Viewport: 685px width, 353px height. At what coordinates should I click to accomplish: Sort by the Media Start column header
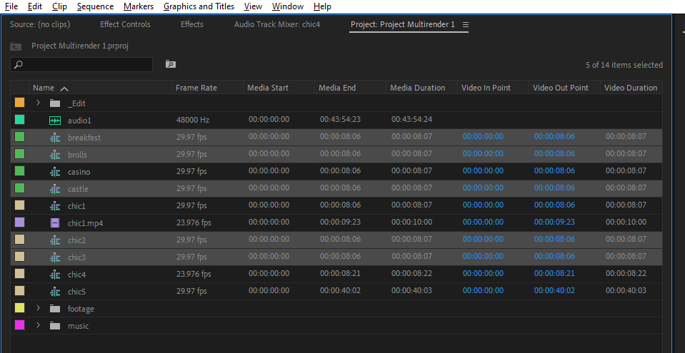coord(267,88)
